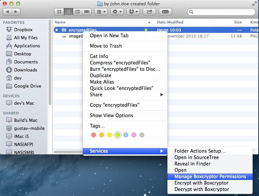Choose Make Alias
Screen dimensions: 259x196
[125, 82]
